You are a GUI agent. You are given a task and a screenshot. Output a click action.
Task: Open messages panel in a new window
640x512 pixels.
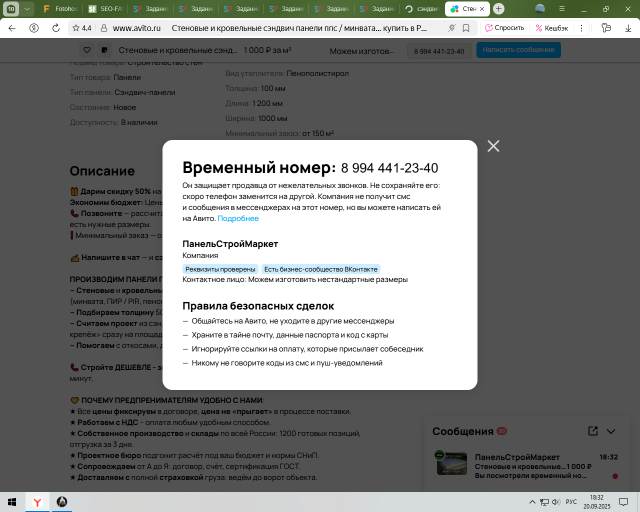[x=593, y=431]
